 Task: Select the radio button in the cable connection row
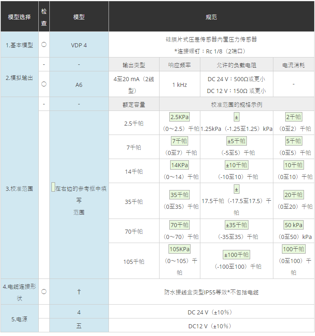[x=44, y=291]
